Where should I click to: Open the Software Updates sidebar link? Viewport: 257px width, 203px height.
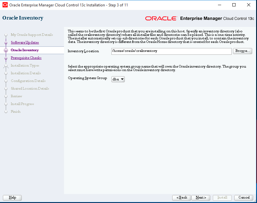25,42
